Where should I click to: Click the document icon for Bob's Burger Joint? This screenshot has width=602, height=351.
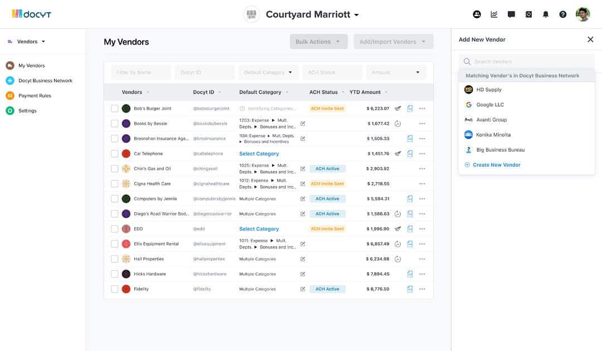click(x=410, y=109)
